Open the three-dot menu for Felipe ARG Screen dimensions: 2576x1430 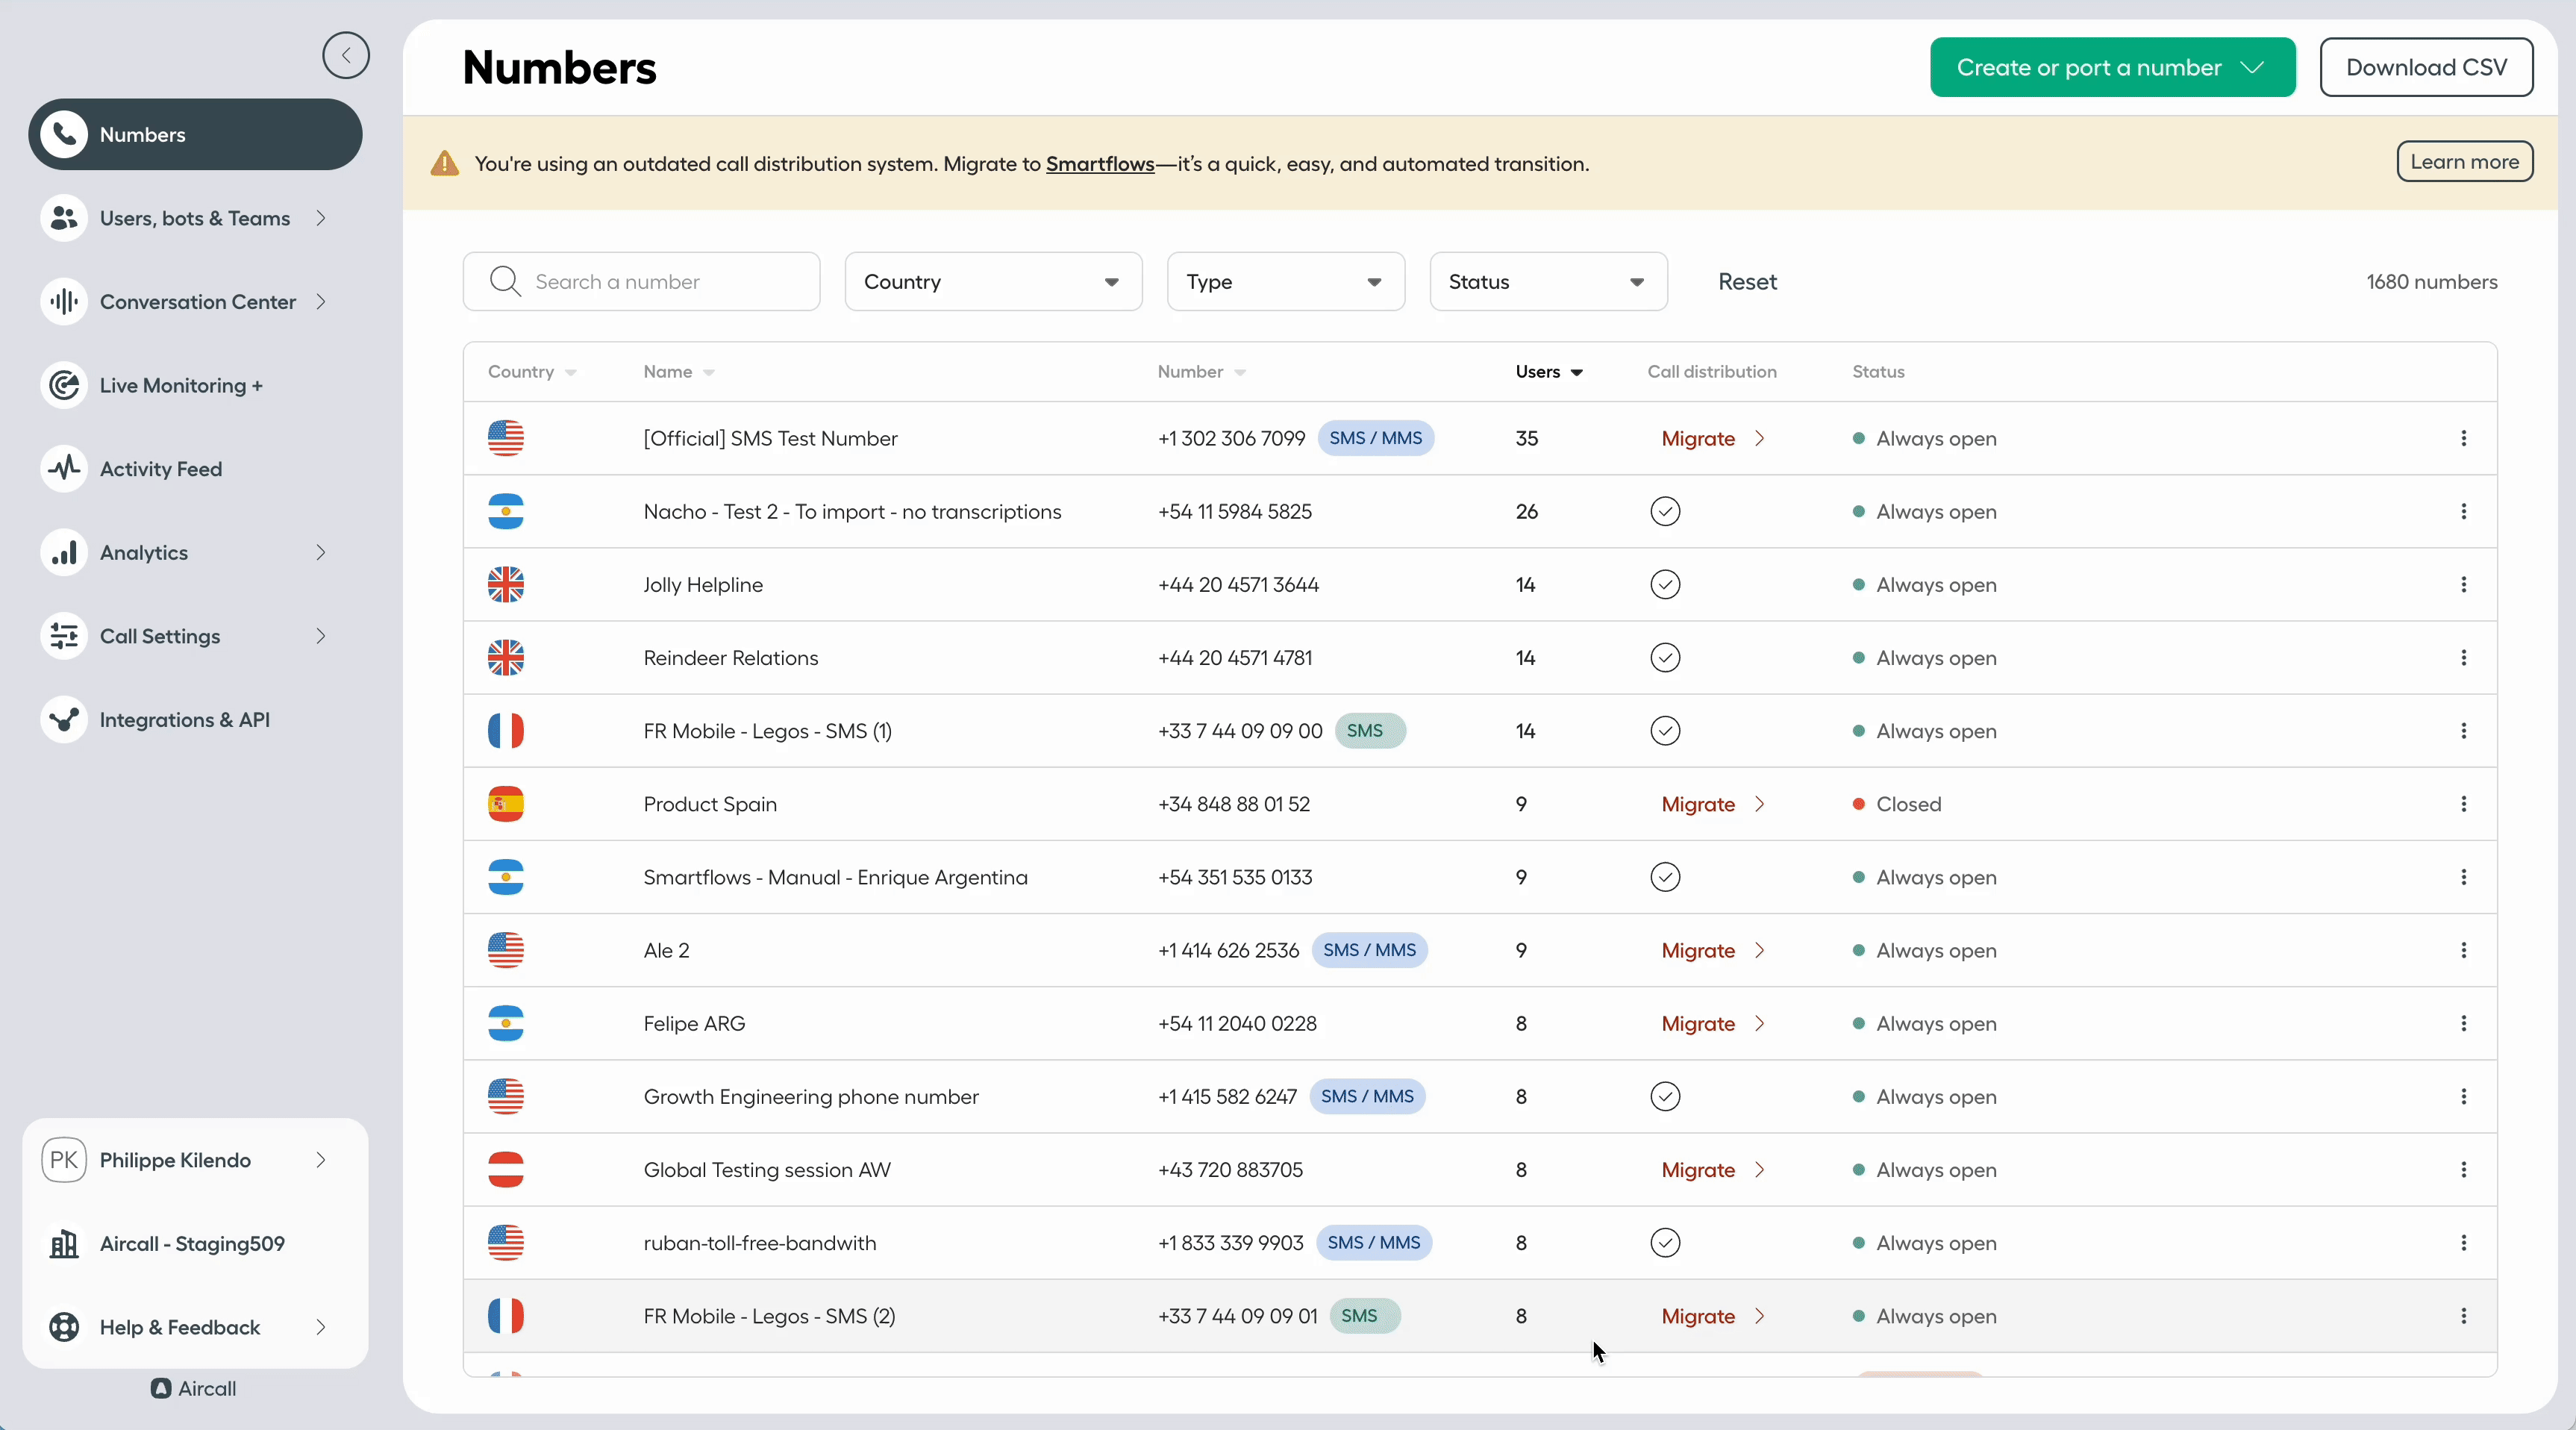click(x=2464, y=1023)
